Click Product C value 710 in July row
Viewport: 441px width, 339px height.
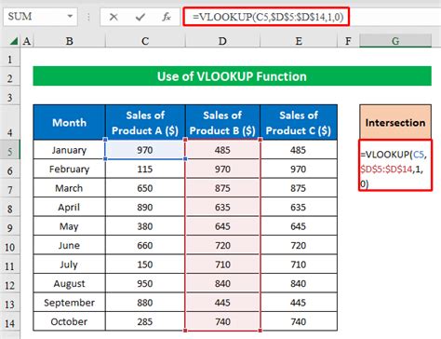point(299,264)
